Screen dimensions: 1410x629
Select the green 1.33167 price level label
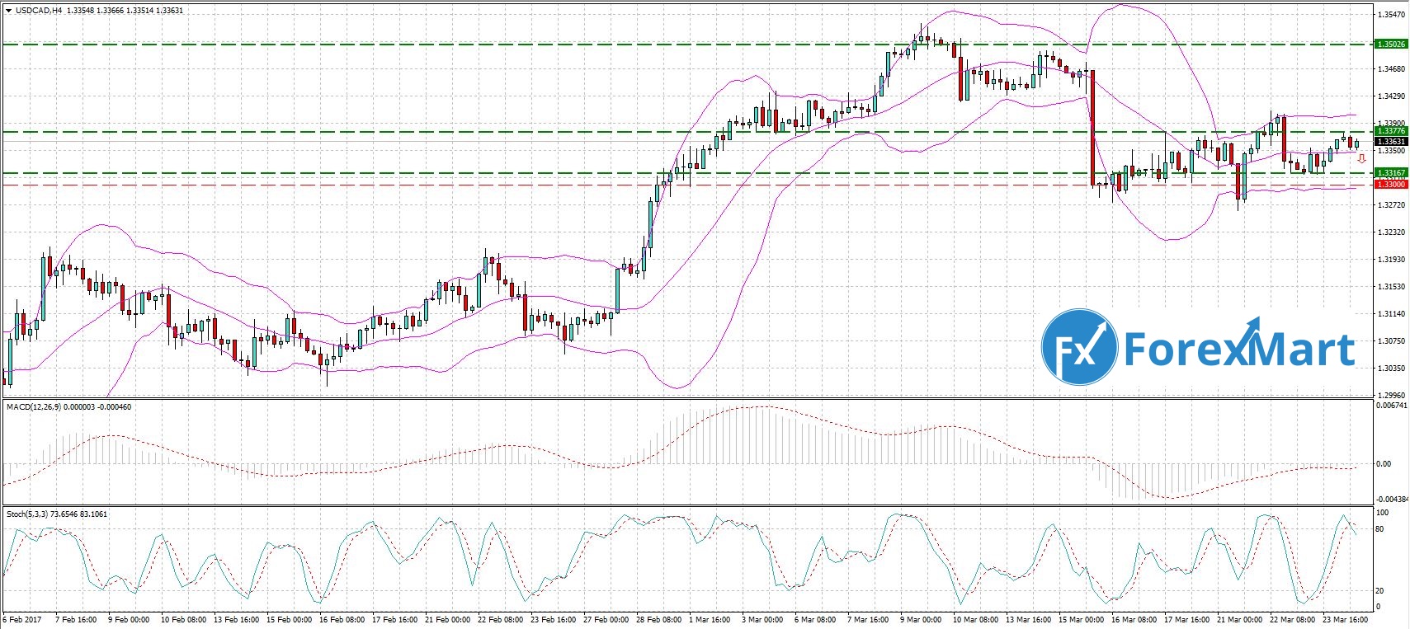[x=1391, y=173]
